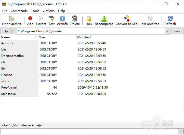Open the File menu
Image resolution: width=184 pixels, height=135 pixels.
pos(5,11)
